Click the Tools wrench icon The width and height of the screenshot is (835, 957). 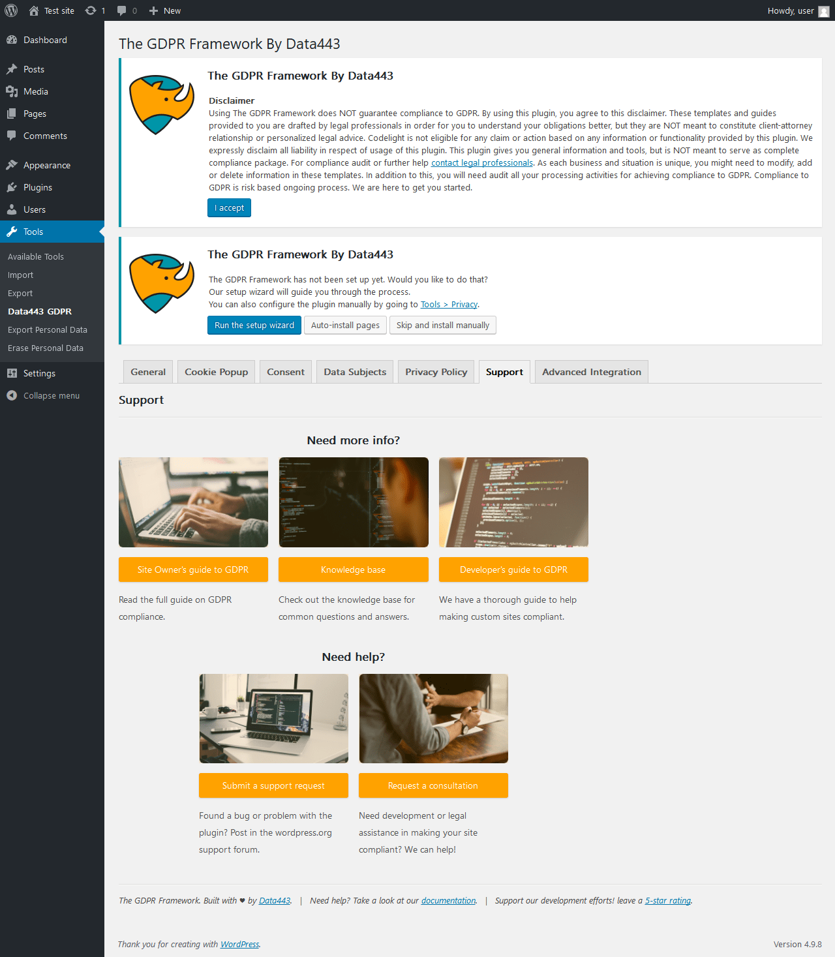click(x=12, y=232)
